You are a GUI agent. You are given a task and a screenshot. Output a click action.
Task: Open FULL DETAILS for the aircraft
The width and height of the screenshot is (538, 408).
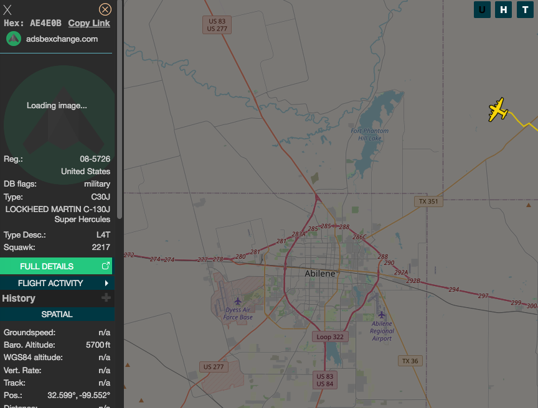[56, 266]
